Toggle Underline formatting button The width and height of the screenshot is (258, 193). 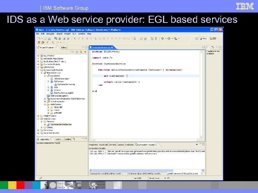[83, 39]
